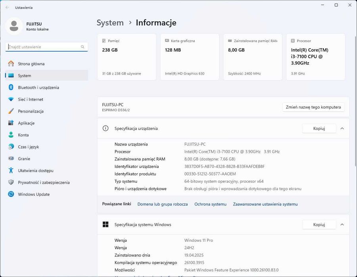Click the back arrow in title bar
The image size is (357, 277).
pos(7,8)
